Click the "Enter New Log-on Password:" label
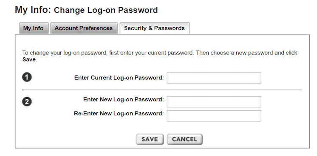The height and width of the screenshot is (156, 317). [x=123, y=100]
